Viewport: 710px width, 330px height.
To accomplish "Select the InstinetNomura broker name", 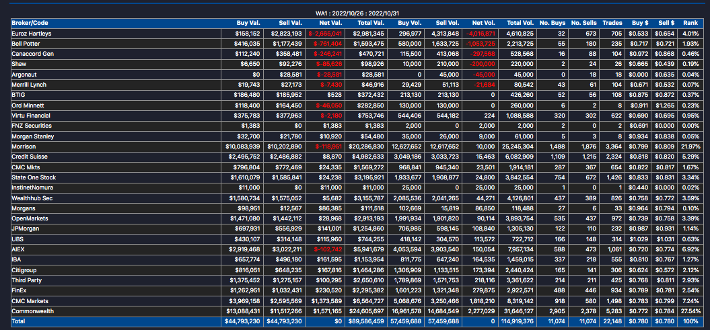I will pyautogui.click(x=33, y=188).
